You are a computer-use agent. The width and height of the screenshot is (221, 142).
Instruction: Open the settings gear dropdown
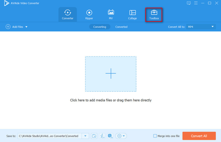(121, 136)
